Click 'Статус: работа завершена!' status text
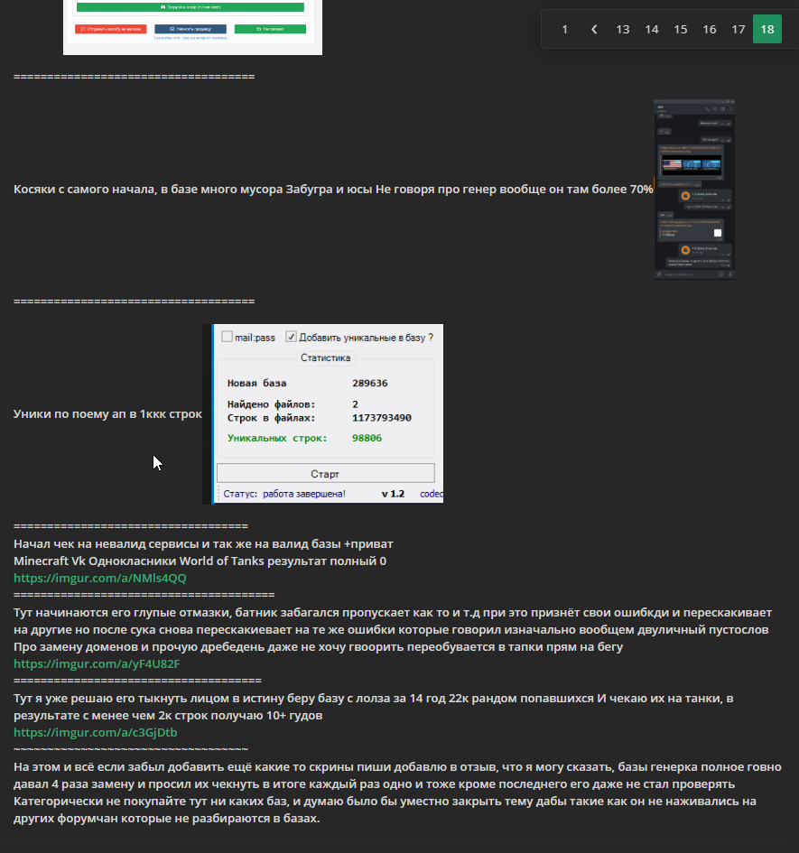Image resolution: width=799 pixels, height=853 pixels. click(x=284, y=494)
